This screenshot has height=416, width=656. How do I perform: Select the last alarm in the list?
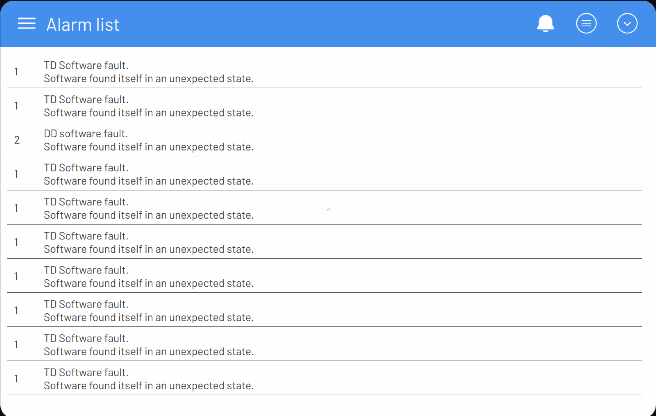point(86,372)
